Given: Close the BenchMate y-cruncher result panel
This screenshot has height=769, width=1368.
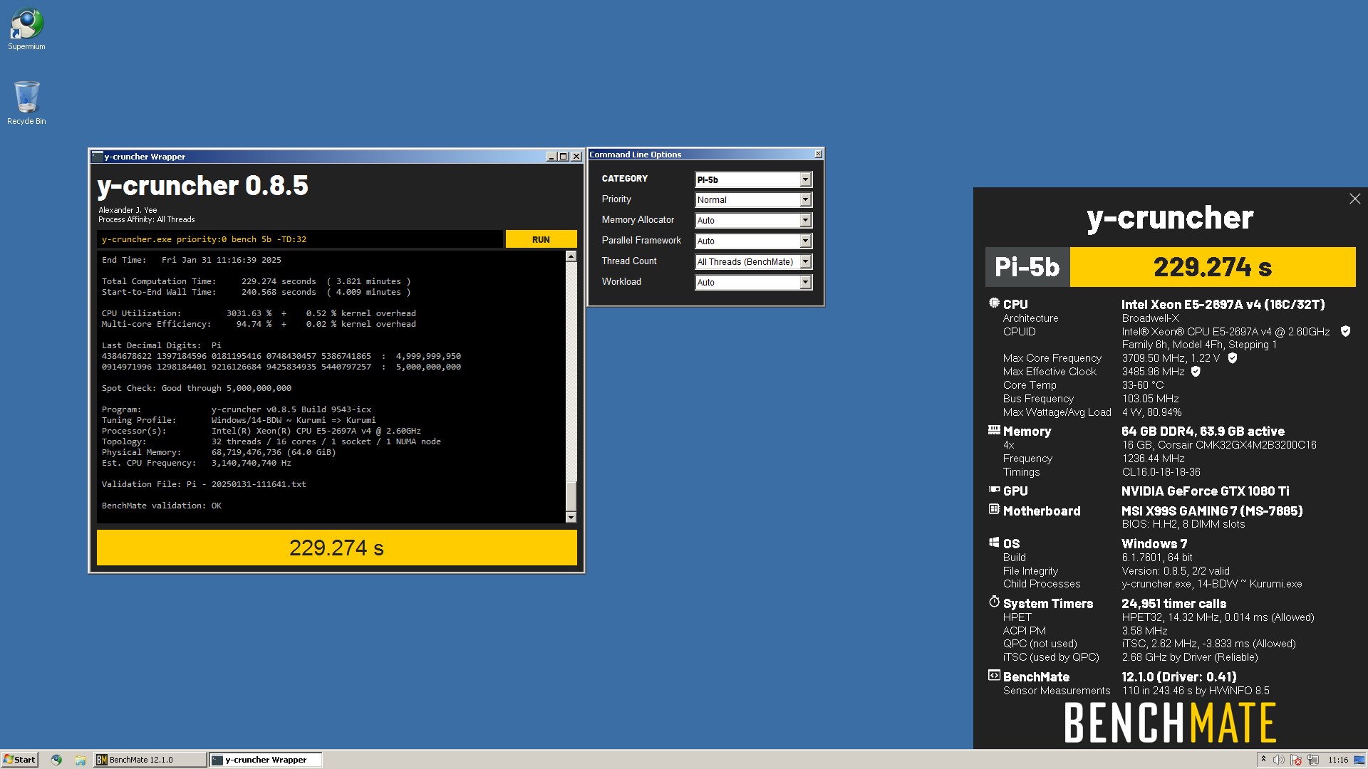Looking at the screenshot, I should tap(1354, 199).
